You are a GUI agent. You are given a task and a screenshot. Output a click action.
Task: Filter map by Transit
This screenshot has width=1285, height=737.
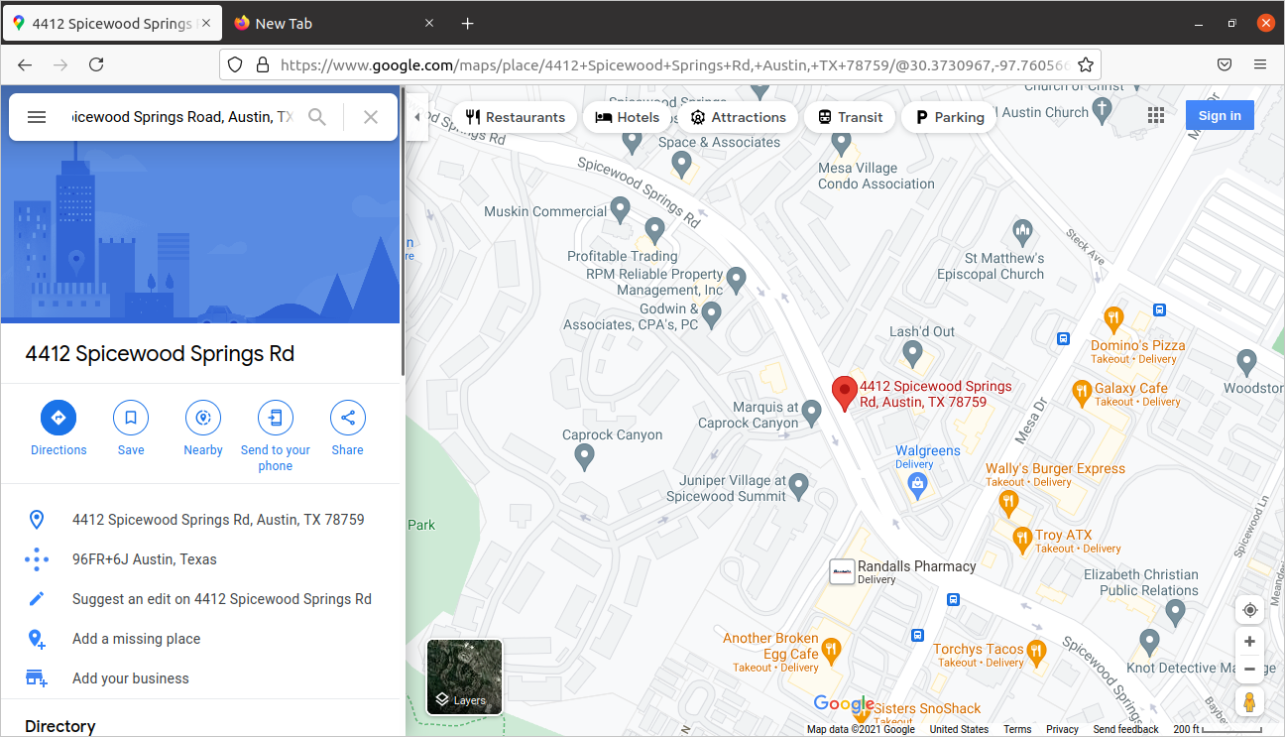coord(850,117)
